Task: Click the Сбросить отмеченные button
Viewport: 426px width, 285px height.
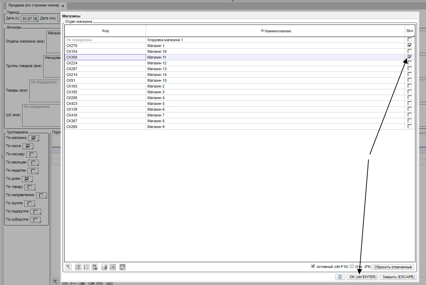Action: coord(393,267)
